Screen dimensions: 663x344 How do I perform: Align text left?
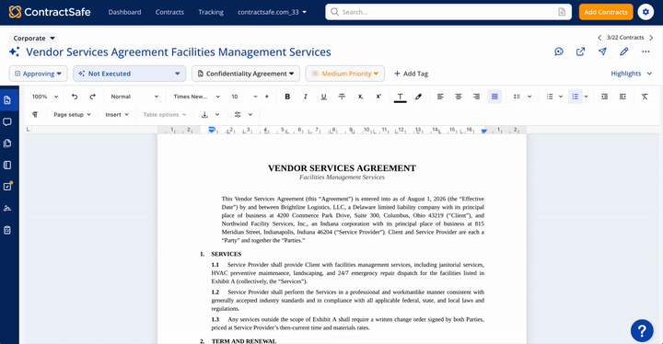440,97
